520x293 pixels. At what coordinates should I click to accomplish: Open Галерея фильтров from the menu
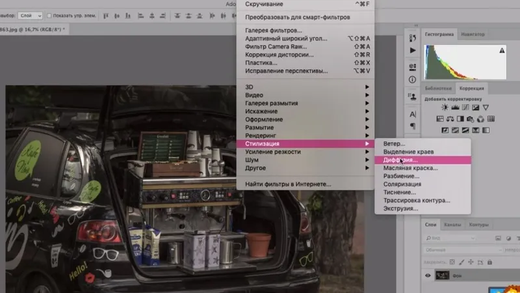(x=274, y=31)
